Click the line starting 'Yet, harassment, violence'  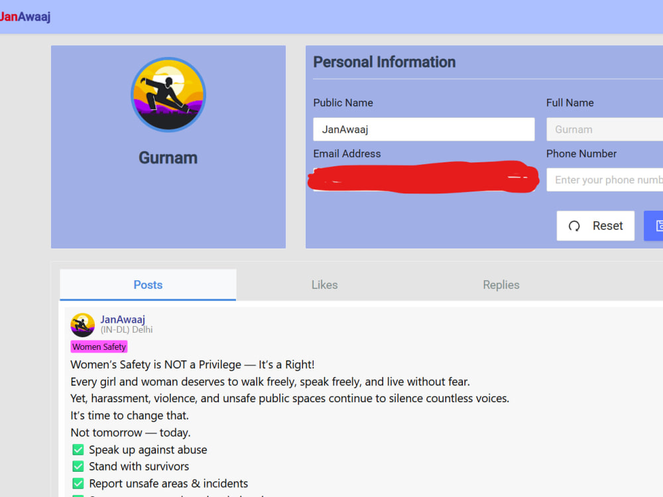click(290, 398)
